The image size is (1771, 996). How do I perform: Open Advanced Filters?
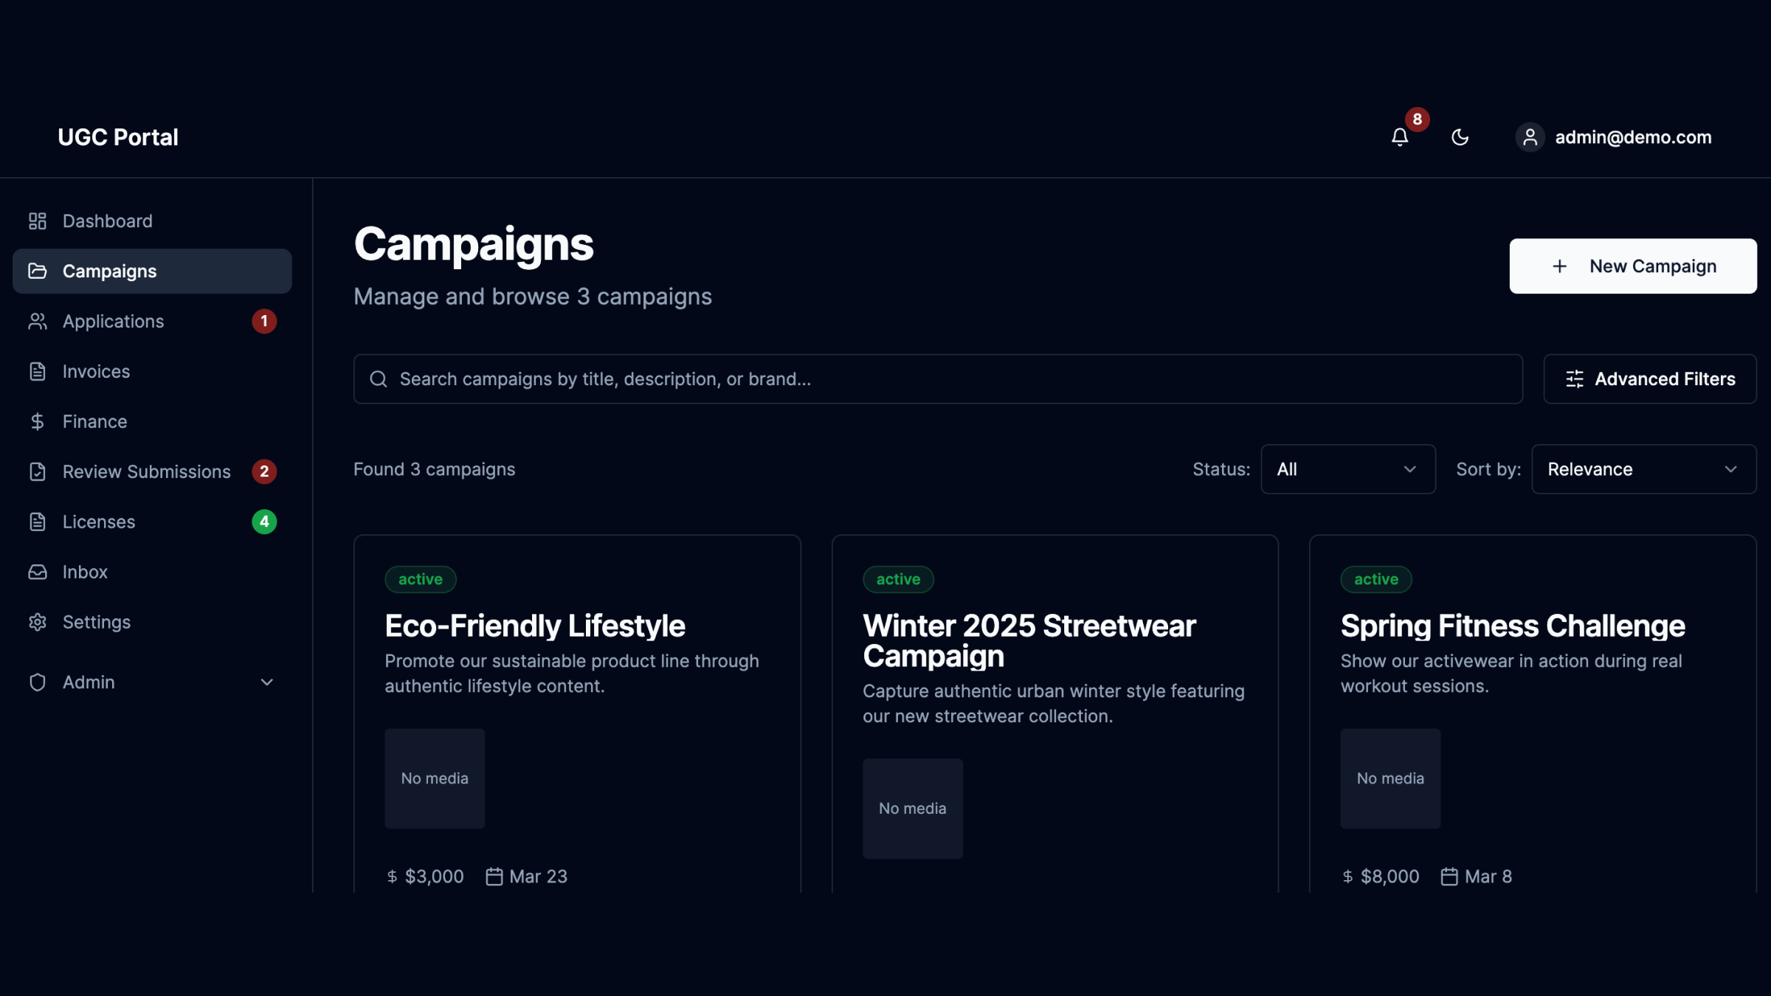1650,379
